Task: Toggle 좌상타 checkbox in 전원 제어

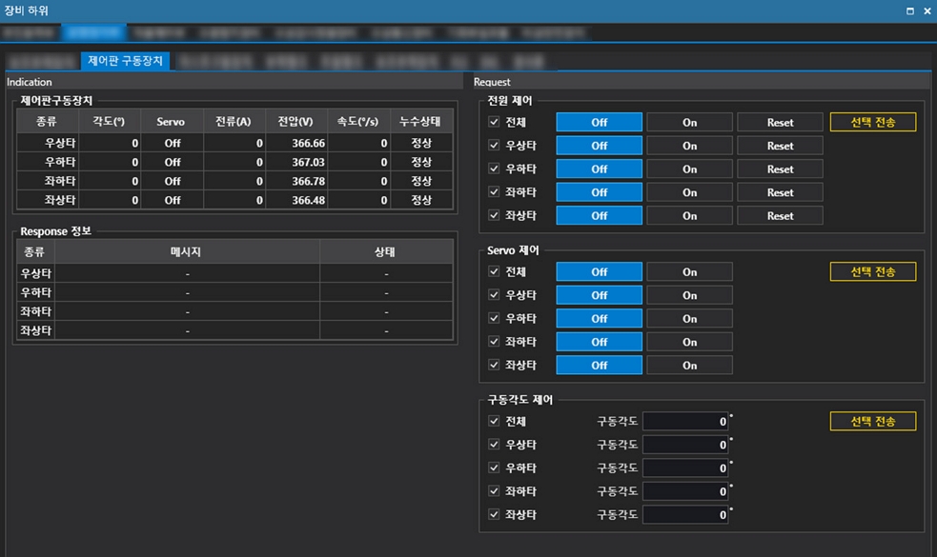Action: click(x=494, y=215)
